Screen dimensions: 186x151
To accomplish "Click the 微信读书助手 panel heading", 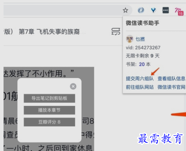I will [143, 23].
